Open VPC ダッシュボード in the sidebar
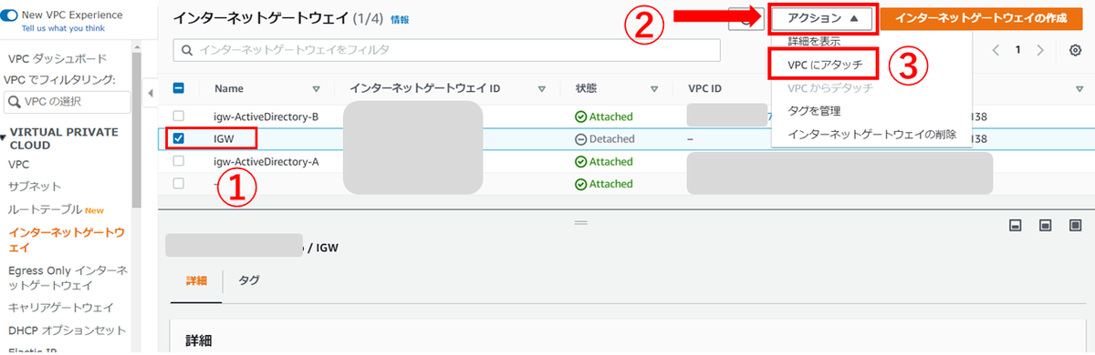Viewport: 1095px width, 355px height. 57,59
